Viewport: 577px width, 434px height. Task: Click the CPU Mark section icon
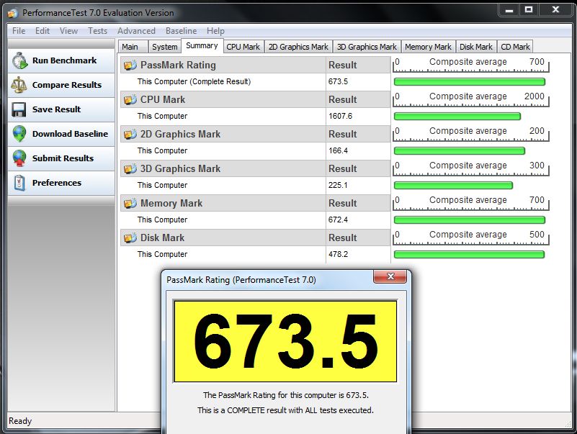130,99
